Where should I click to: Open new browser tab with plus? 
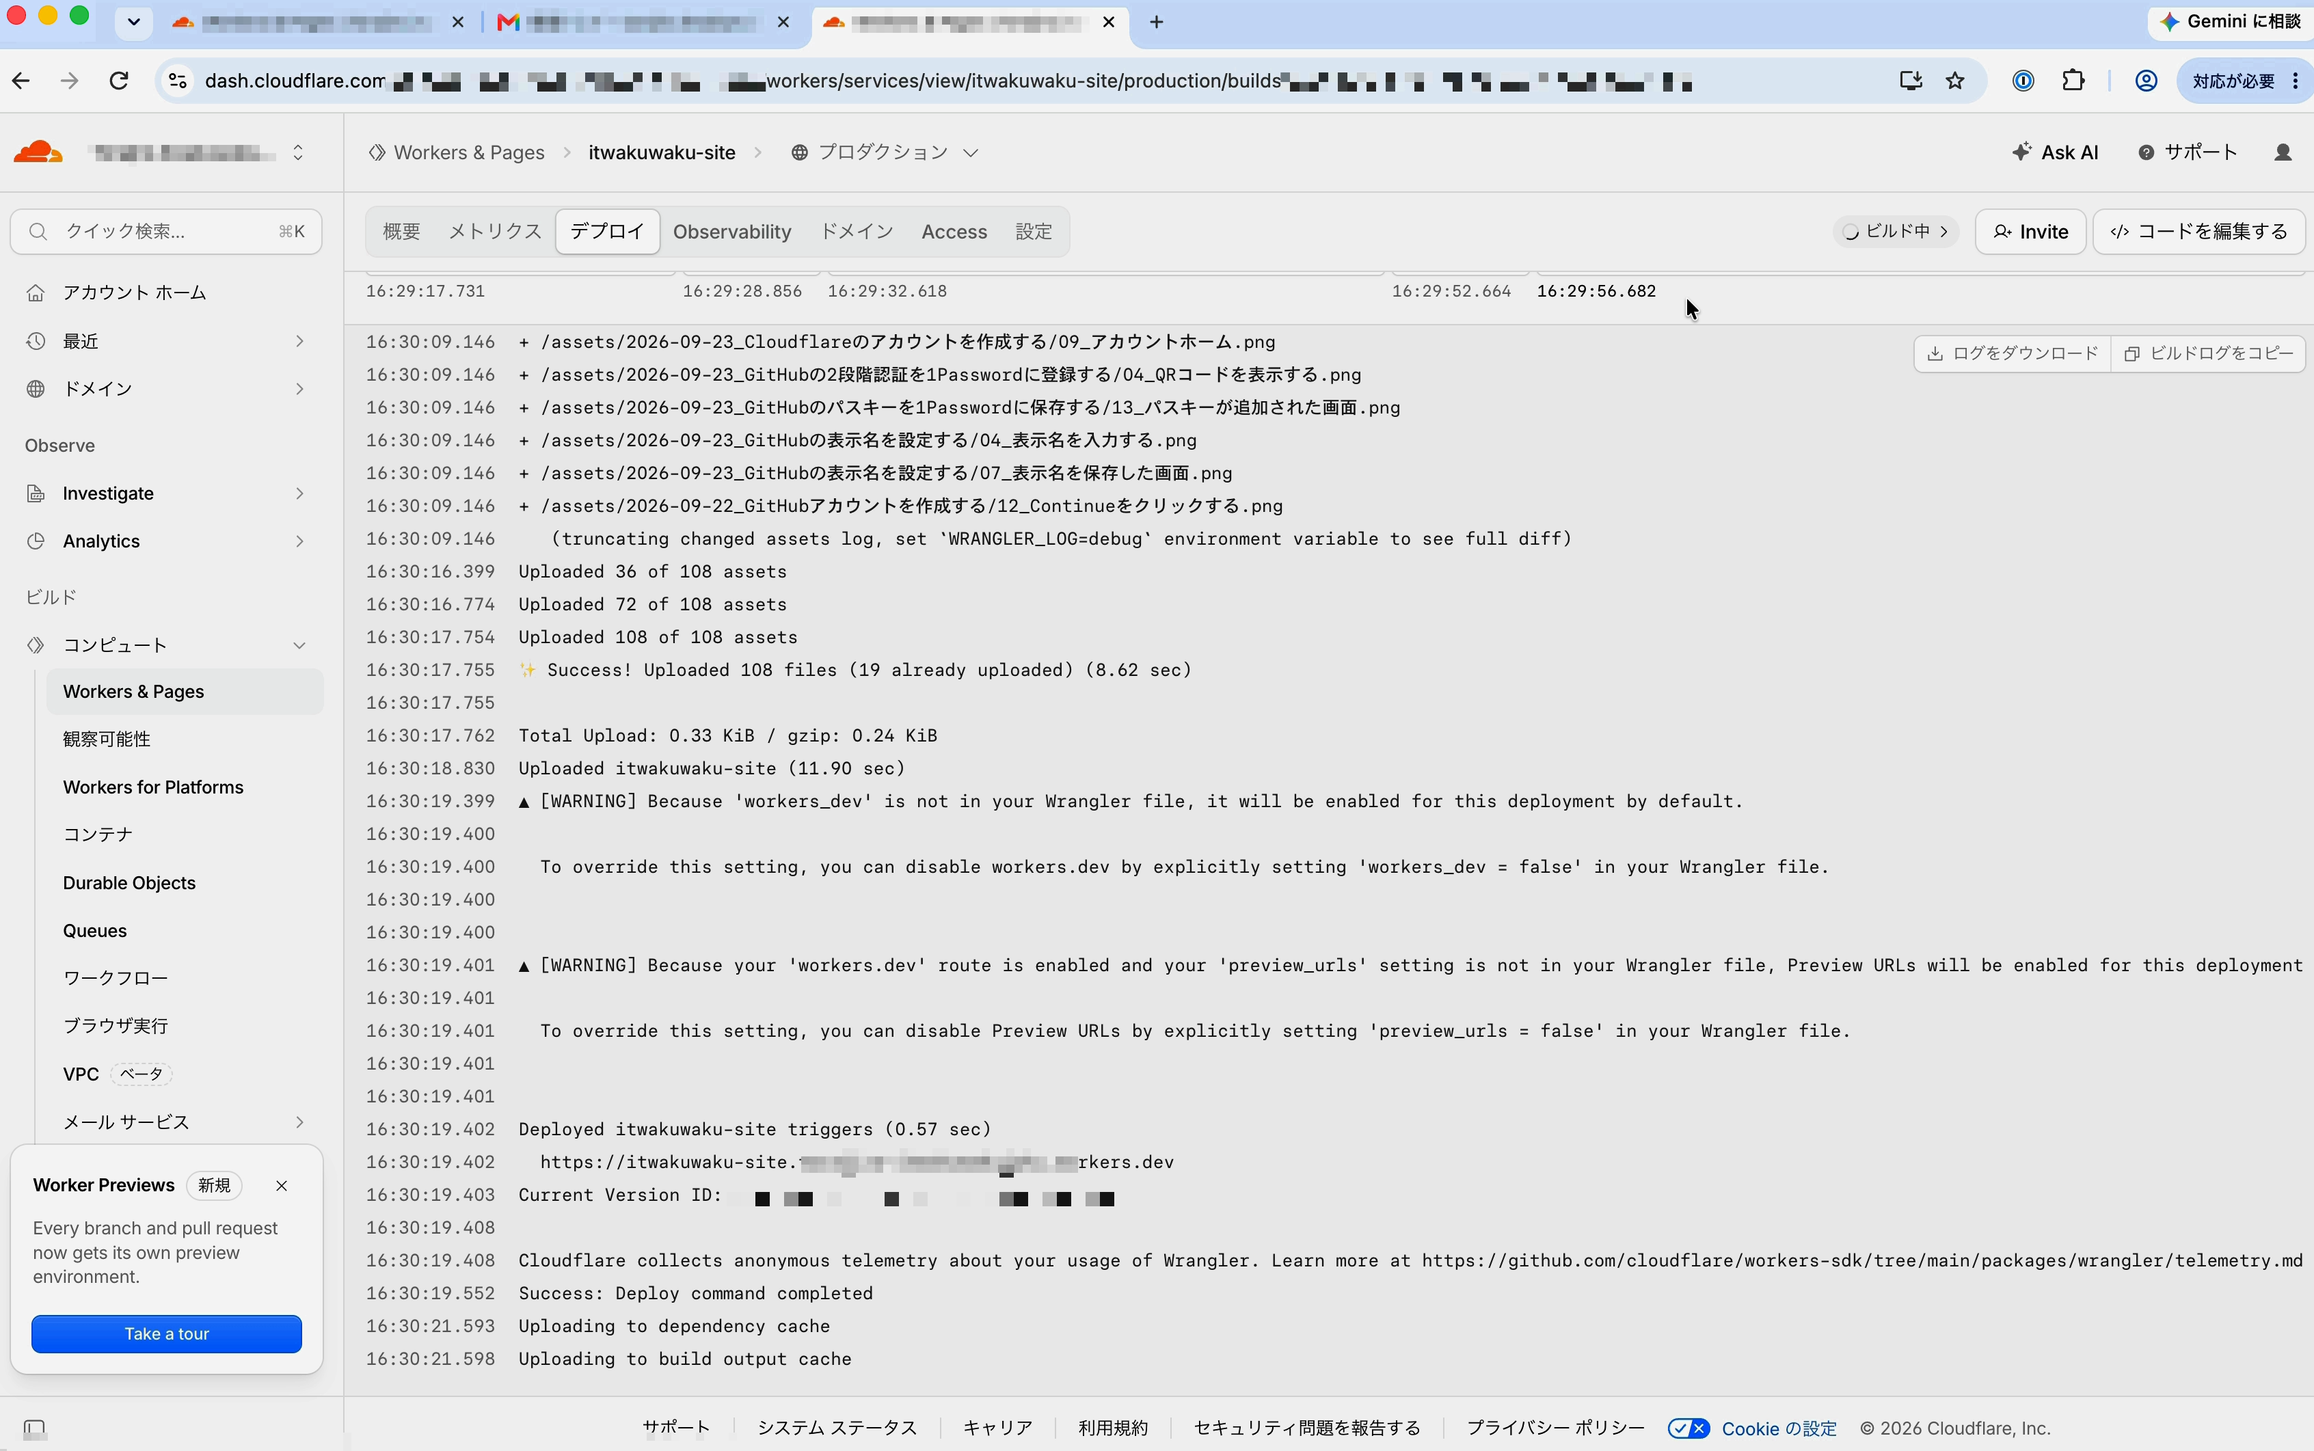1157,22
